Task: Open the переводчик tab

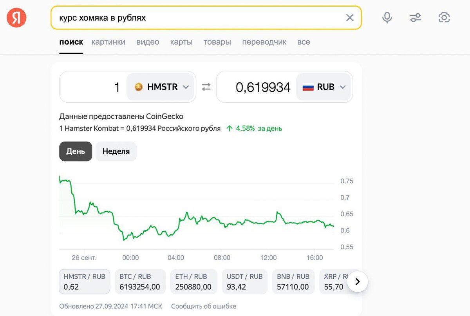Action: click(x=264, y=42)
